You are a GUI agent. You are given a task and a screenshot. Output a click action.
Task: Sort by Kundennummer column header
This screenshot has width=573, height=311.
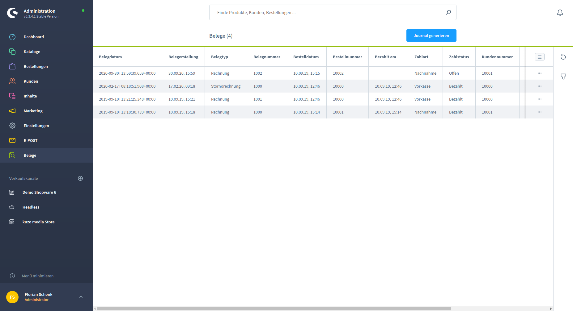497,57
